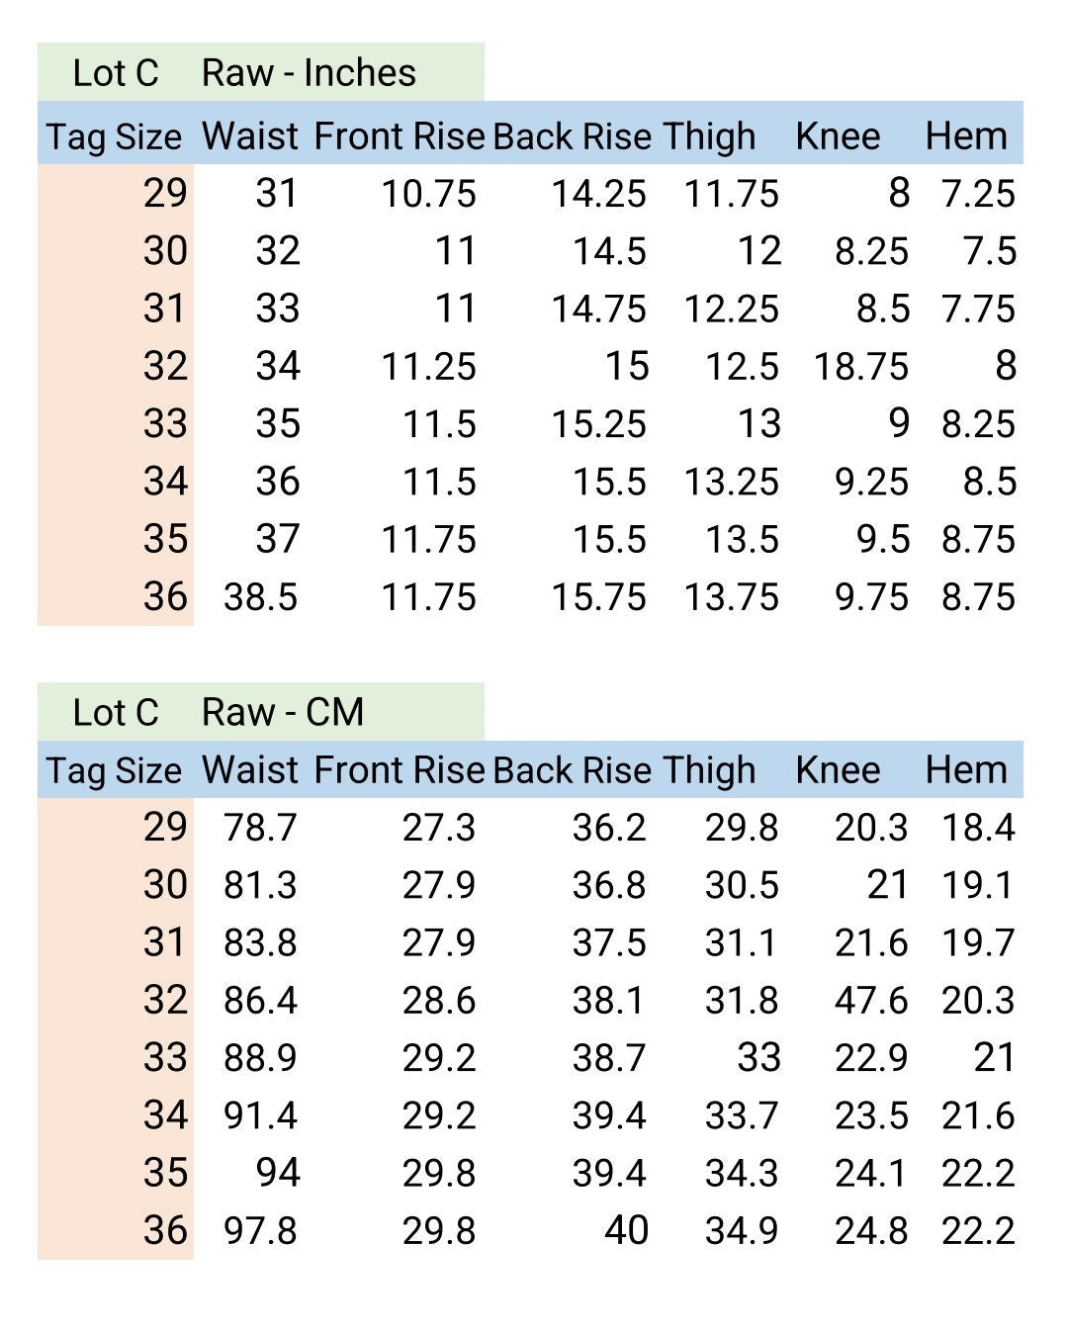Select the 78.7 waist cell
This screenshot has width=1068, height=1334.
tap(260, 828)
